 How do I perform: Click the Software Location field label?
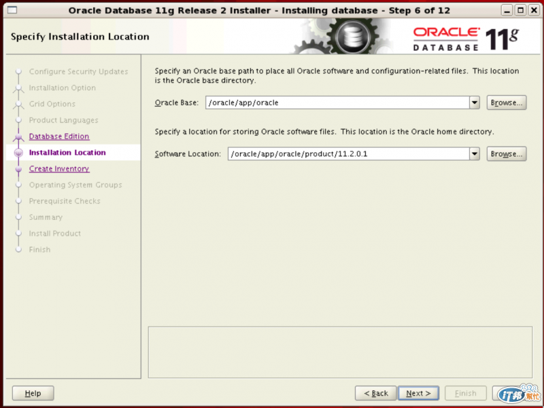pyautogui.click(x=188, y=154)
